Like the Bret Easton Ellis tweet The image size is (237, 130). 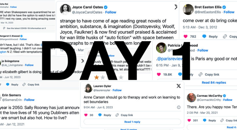pyautogui.click(x=185, y=36)
